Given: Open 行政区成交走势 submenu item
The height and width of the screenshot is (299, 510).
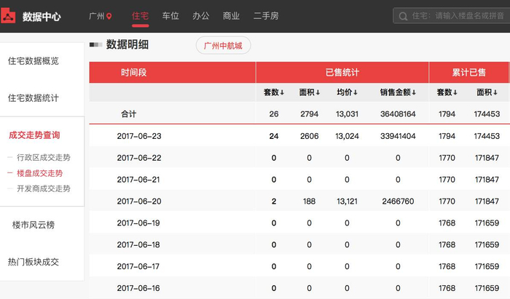Looking at the screenshot, I should pos(44,157).
